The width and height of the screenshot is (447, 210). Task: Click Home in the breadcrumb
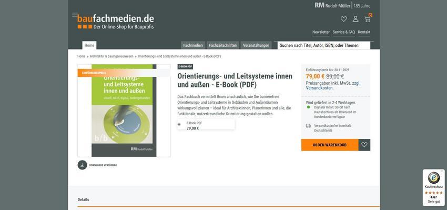[x=81, y=56]
